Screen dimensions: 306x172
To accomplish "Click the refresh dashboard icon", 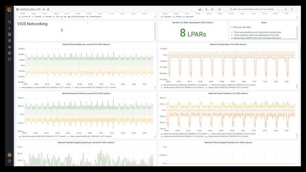I will point(292,10).
